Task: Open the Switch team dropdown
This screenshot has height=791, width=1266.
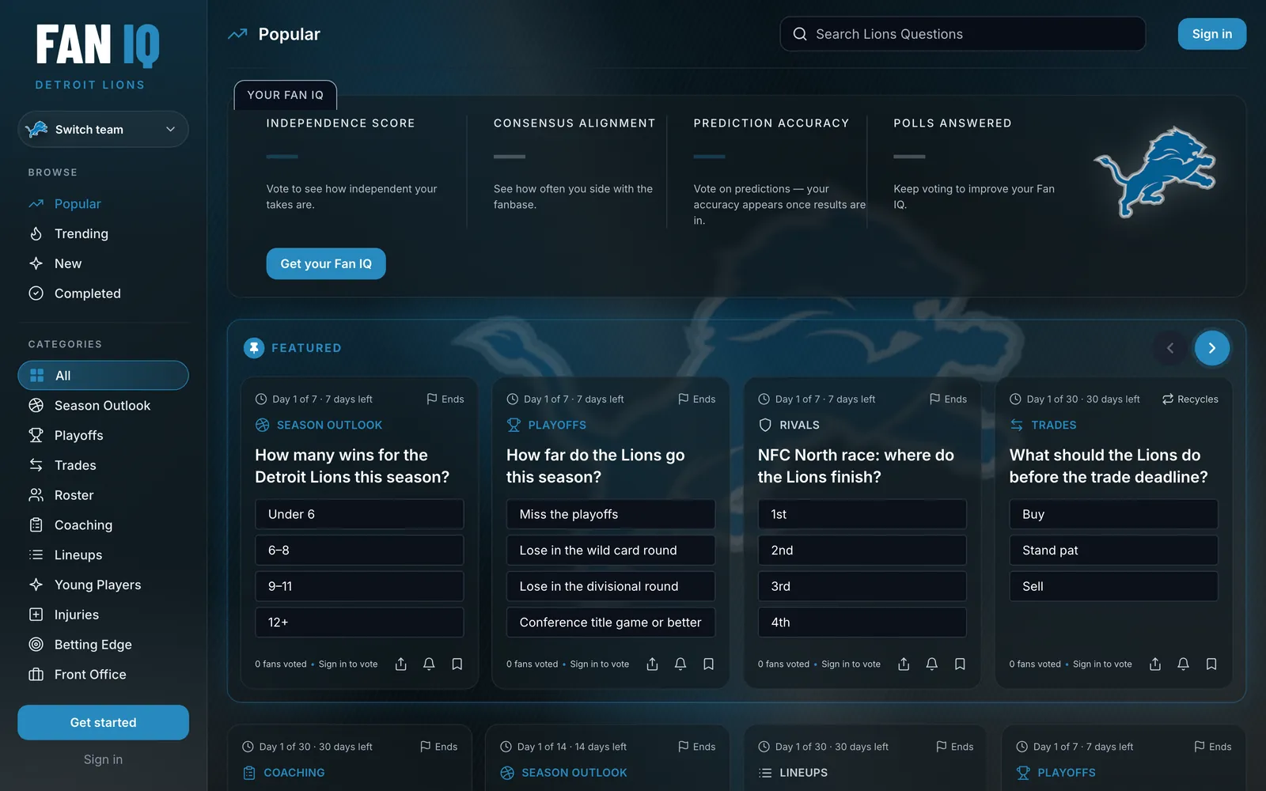Action: point(103,130)
